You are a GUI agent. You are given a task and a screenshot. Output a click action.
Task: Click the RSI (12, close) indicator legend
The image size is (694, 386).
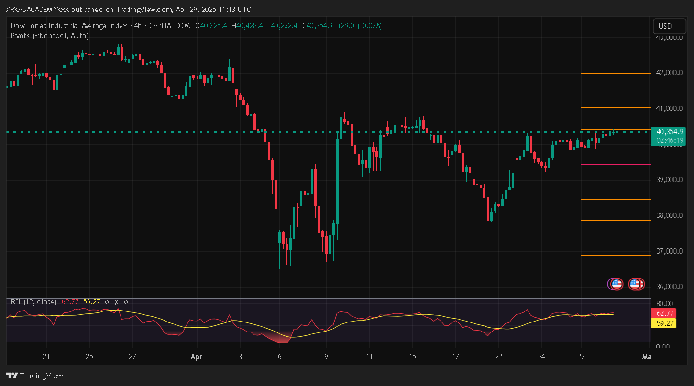33,302
